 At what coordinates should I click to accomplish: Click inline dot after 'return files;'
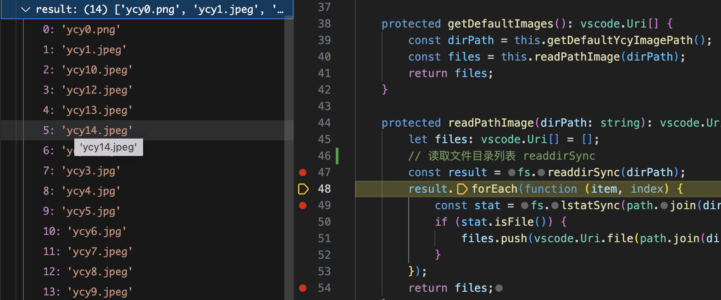click(499, 288)
